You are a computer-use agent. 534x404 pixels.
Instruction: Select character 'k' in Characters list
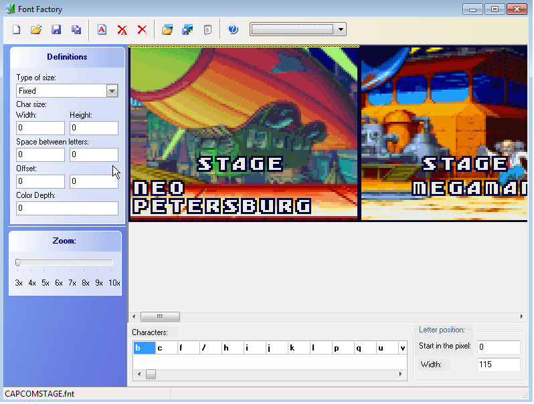tap(299, 348)
